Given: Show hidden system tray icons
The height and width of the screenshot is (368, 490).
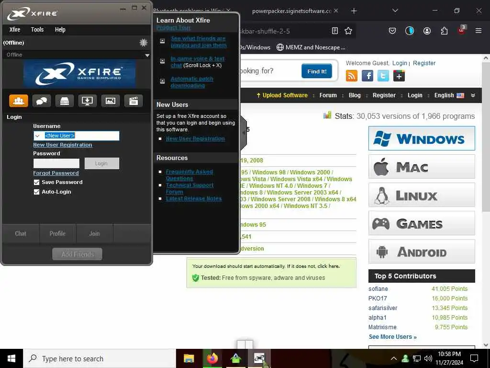Looking at the screenshot, I should tap(394, 358).
